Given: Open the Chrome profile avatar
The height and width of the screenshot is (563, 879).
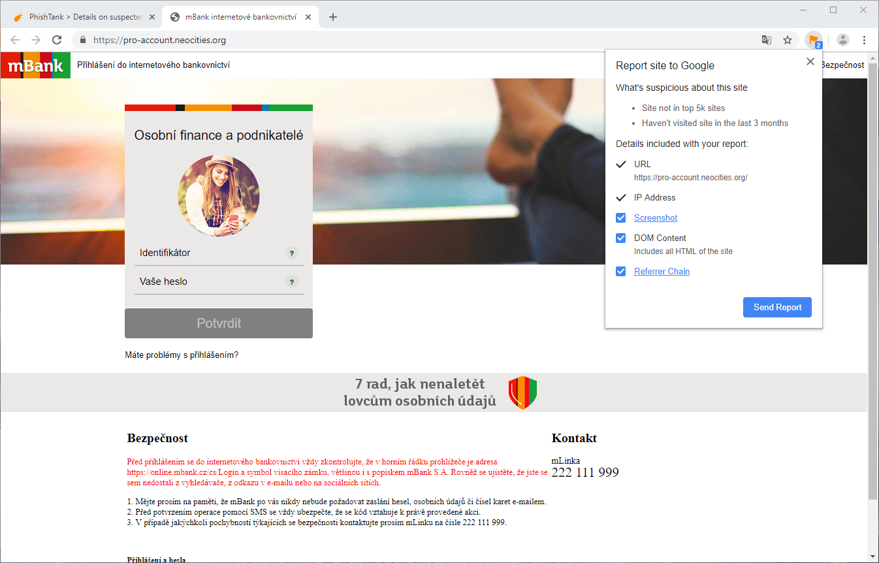Looking at the screenshot, I should click(x=843, y=40).
